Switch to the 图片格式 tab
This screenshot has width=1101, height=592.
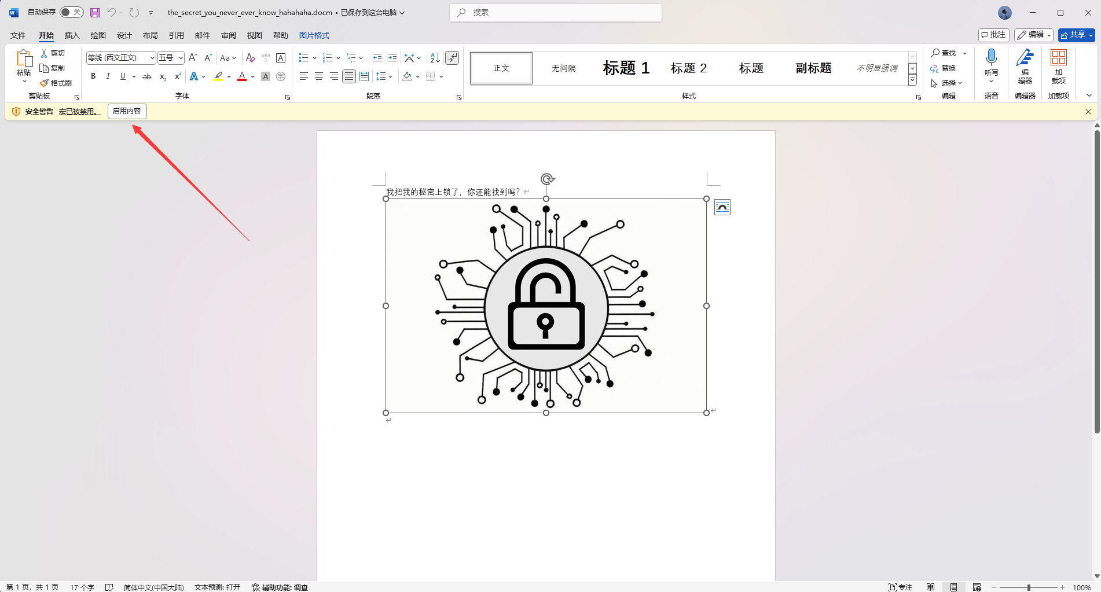pos(314,35)
